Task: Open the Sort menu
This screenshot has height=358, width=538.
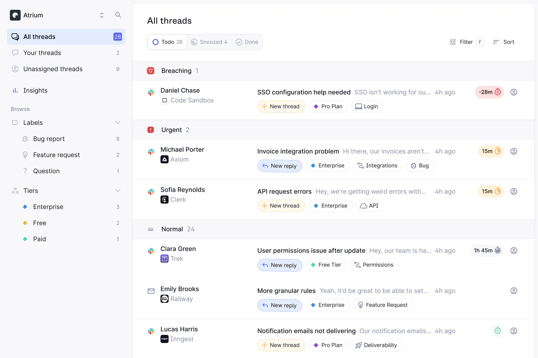Action: pyautogui.click(x=503, y=42)
